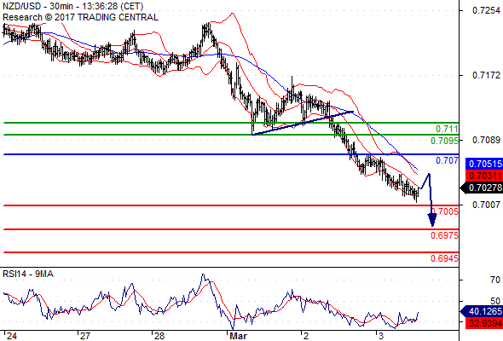Click the green 0.711 resistance label

tap(447, 129)
